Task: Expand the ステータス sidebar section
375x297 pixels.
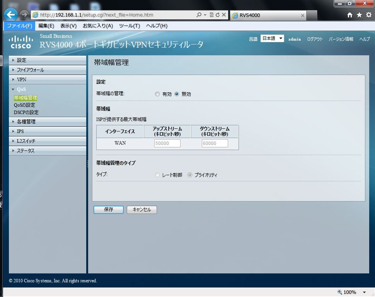Action: (x=47, y=151)
